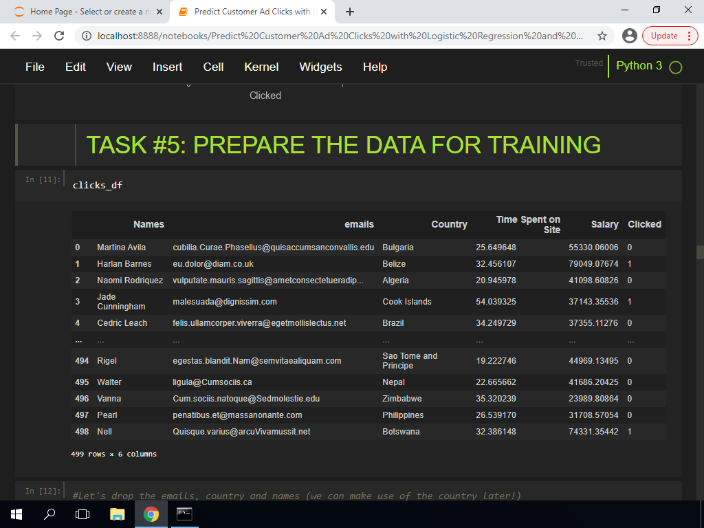Bookmark this page with the star icon
The height and width of the screenshot is (528, 704).
(602, 36)
